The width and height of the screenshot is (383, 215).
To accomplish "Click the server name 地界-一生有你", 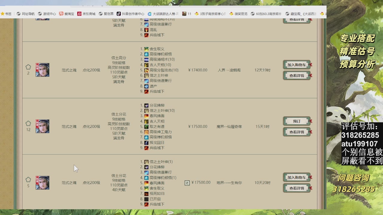I will click(229, 183).
